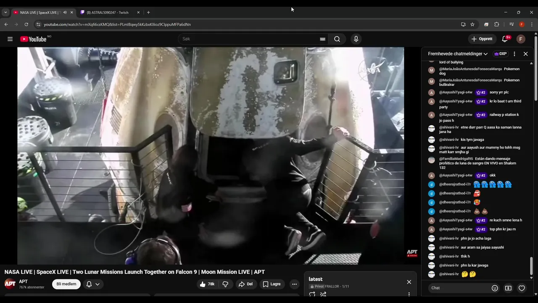538x303 pixels.
Task: Bookmark this page with star icon
Action: pyautogui.click(x=472, y=24)
